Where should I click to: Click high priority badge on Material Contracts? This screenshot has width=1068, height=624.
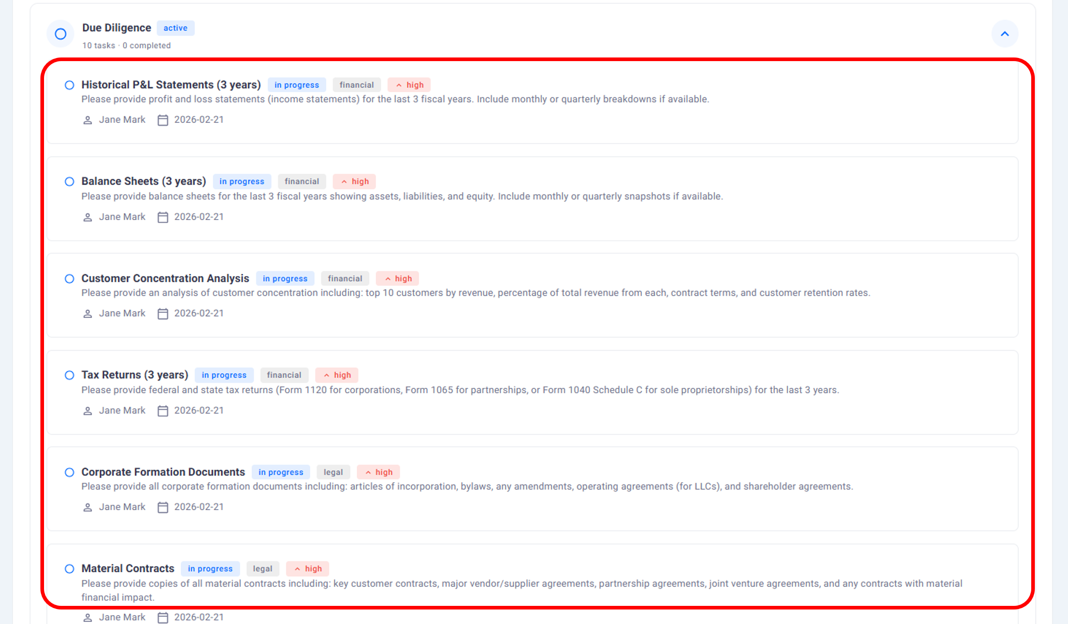(308, 569)
